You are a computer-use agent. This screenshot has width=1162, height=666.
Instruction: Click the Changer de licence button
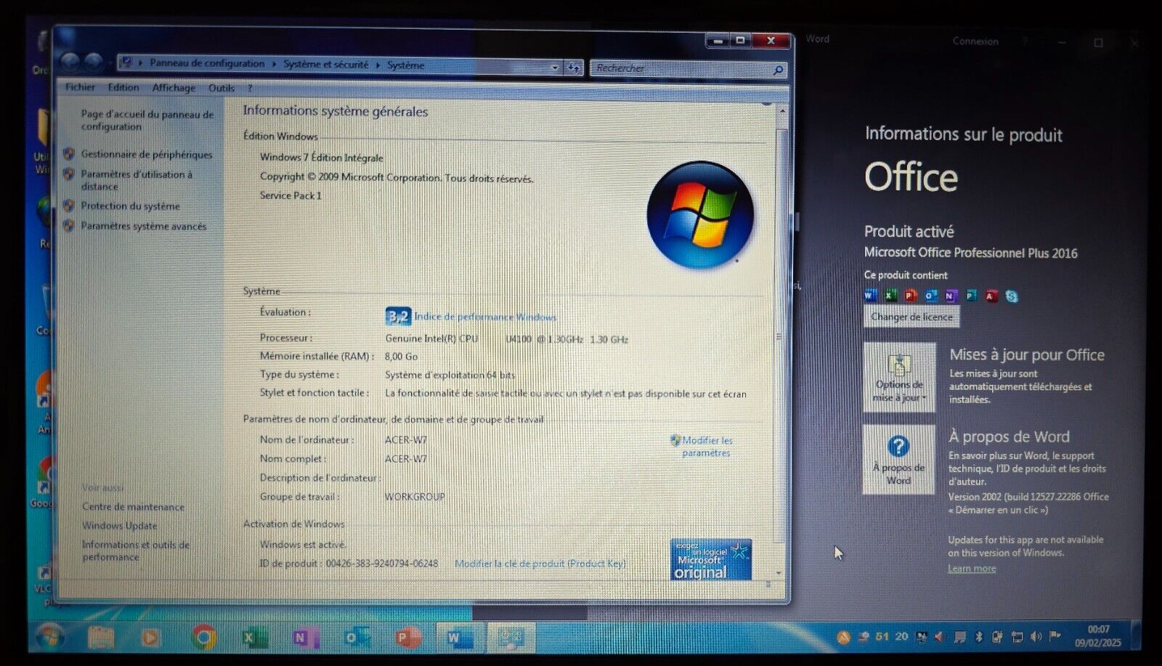pos(911,317)
